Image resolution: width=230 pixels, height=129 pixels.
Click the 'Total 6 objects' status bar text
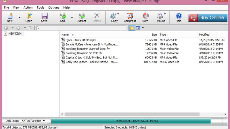coord(30,127)
